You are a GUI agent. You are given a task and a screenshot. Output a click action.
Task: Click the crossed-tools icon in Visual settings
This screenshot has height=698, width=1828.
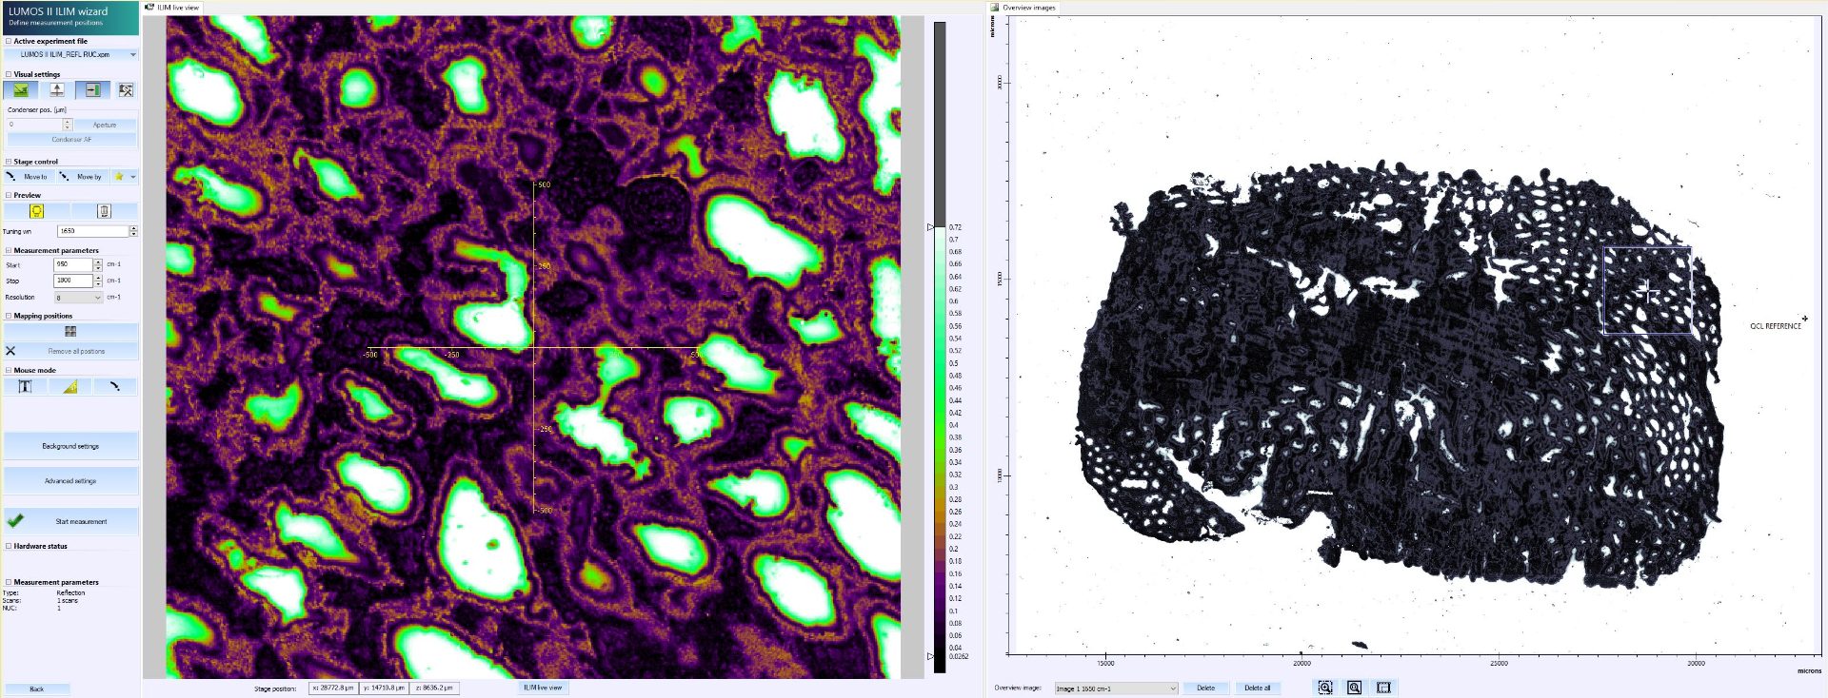click(126, 90)
